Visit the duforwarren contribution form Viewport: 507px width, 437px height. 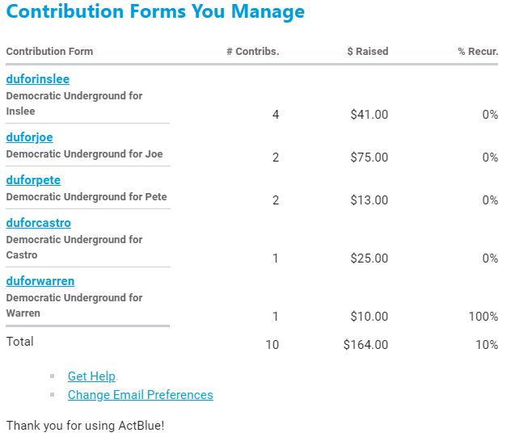(x=40, y=281)
